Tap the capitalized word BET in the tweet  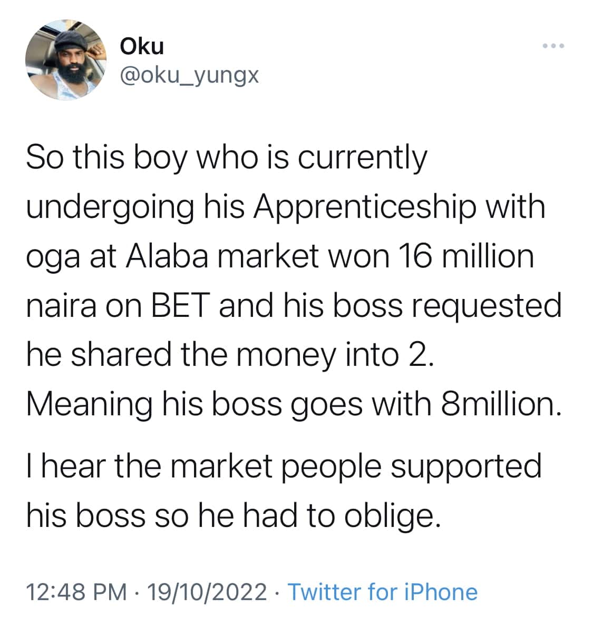tap(181, 305)
